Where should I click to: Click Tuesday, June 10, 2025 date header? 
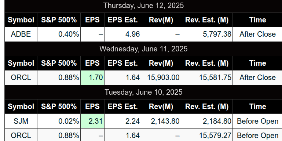[x=143, y=92]
